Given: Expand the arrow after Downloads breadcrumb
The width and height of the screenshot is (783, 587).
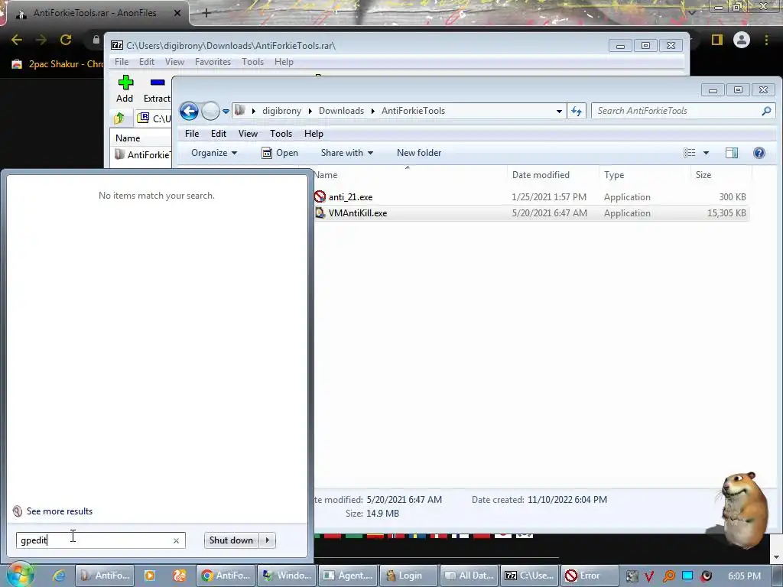Looking at the screenshot, I should (x=372, y=111).
